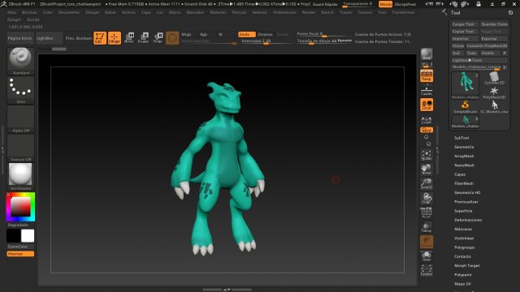Toggle Persp perspective view button
Image resolution: width=520 pixels, height=292 pixels.
click(427, 75)
